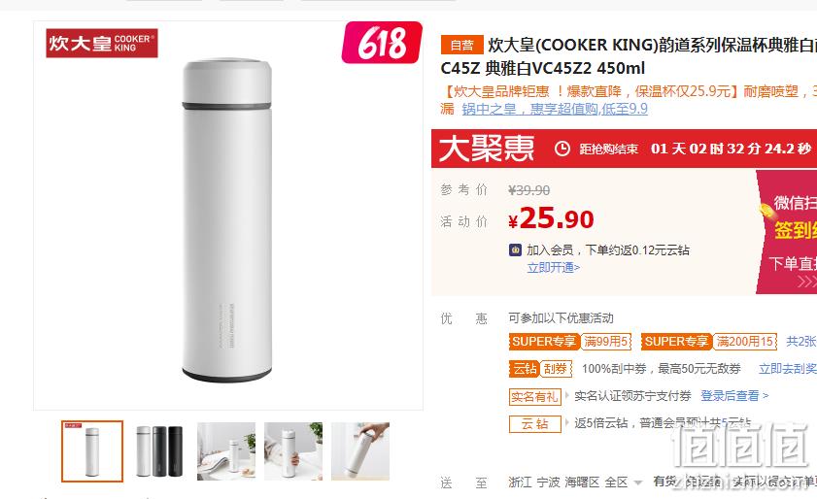Image resolution: width=817 pixels, height=499 pixels.
Task: Click the 实名有礼 tag
Action: tap(534, 396)
